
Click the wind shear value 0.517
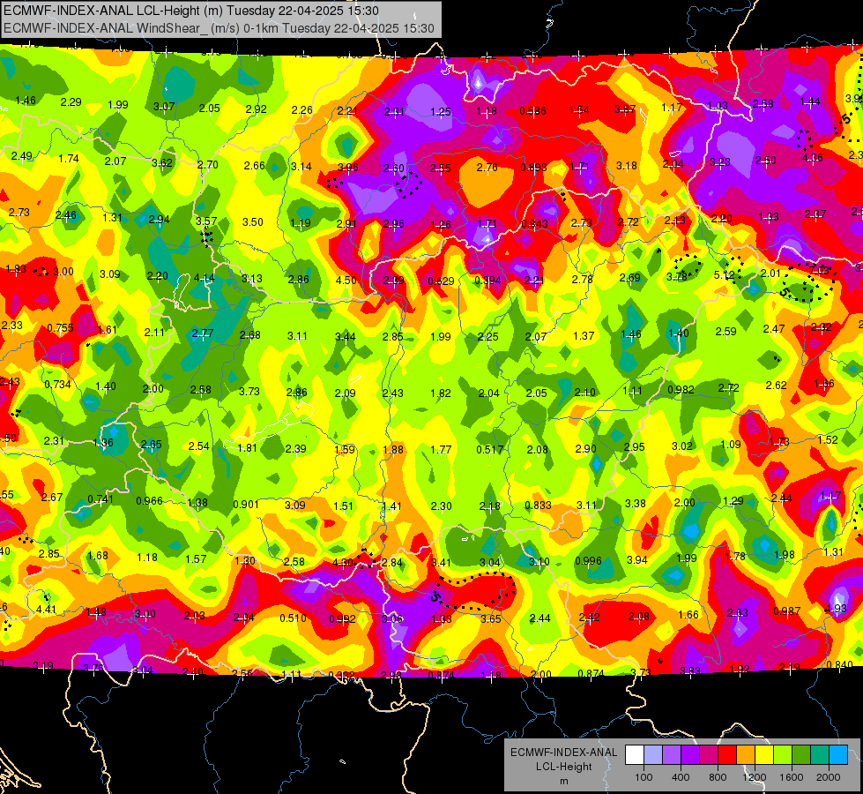coord(490,450)
